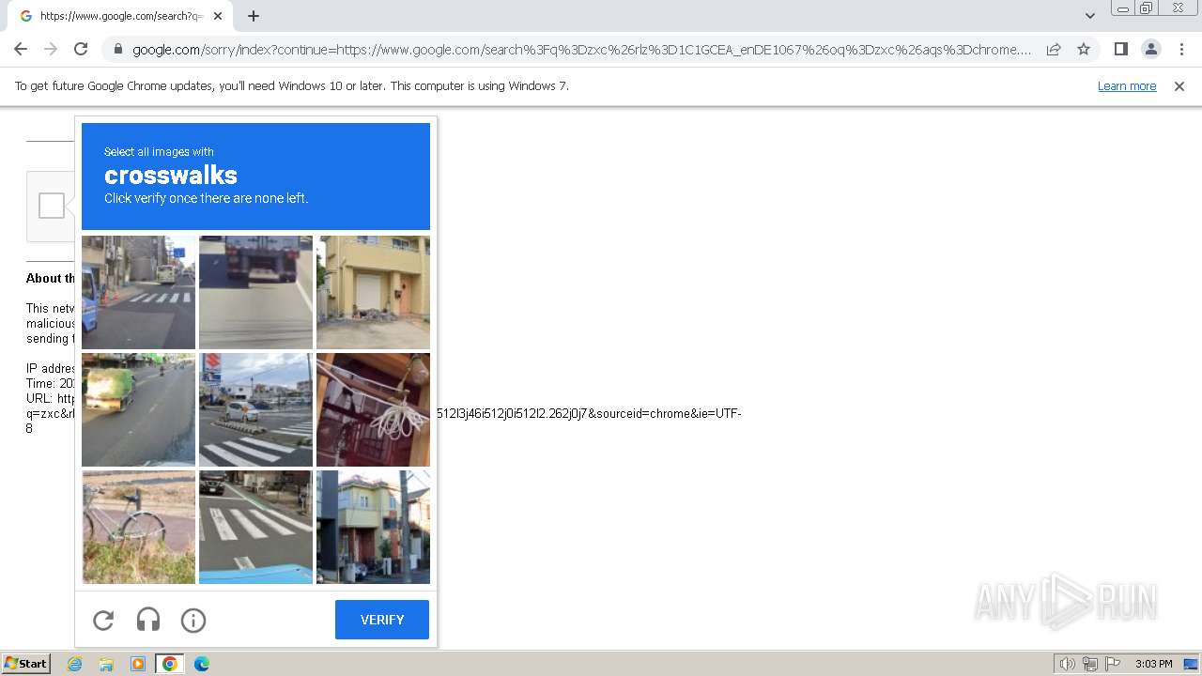
Task: Open the Chrome three-dot menu
Action: [x=1181, y=49]
